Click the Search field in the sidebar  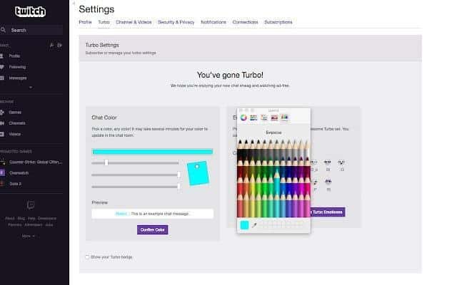coord(36,30)
